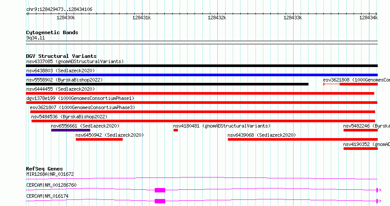Click the red bar of nsv6439068
This screenshot has height=206, width=390.
pyautogui.click(x=303, y=139)
